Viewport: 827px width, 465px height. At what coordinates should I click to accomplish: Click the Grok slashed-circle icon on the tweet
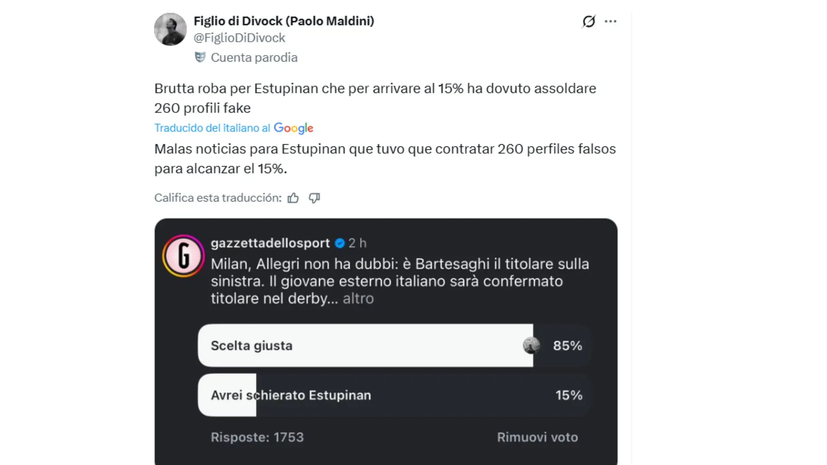[588, 21]
